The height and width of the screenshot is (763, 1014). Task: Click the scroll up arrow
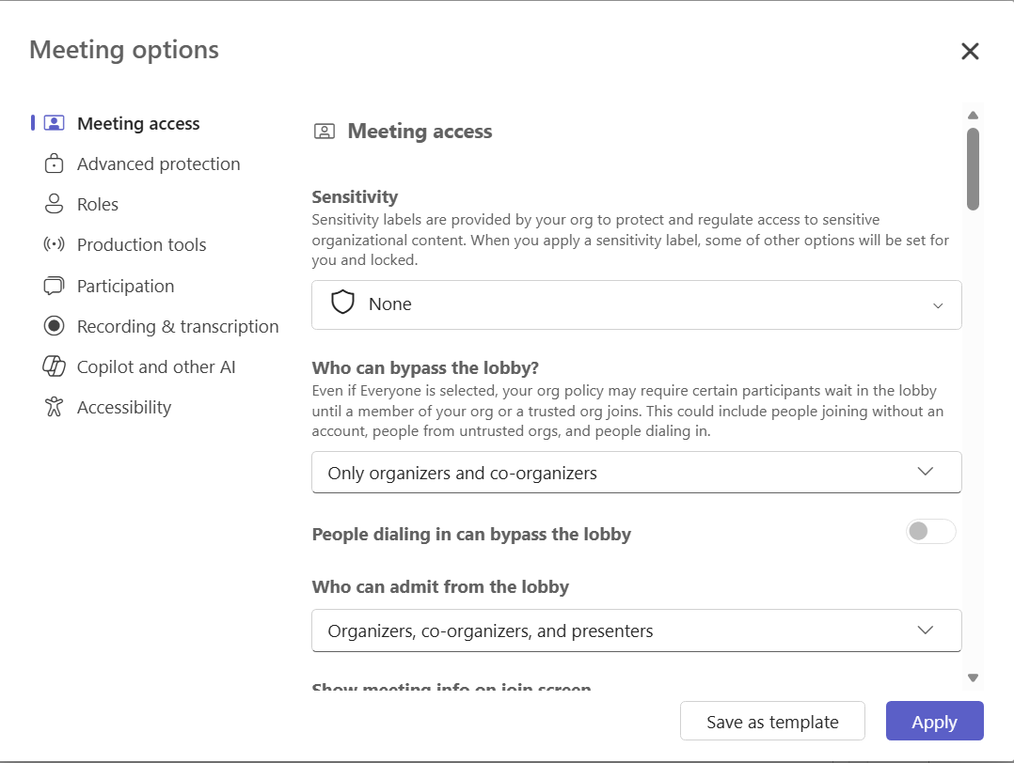(x=973, y=116)
